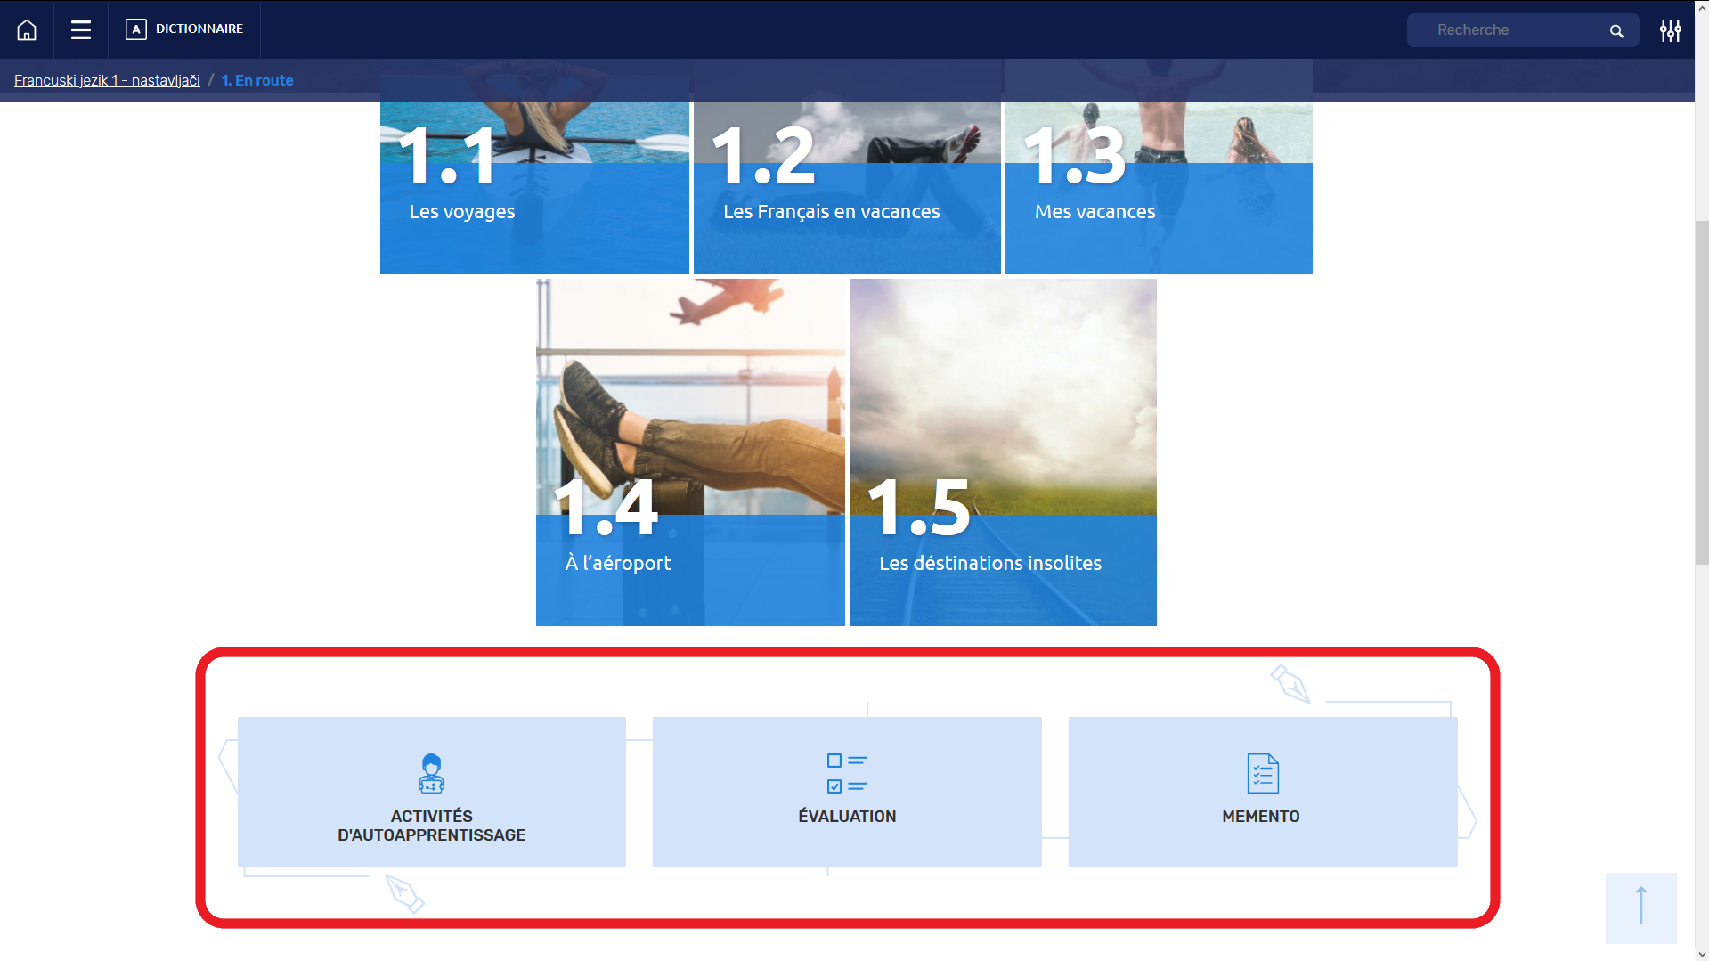Go to Francuski jezik 1 breadcrumb link
The image size is (1709, 961).
(x=107, y=80)
